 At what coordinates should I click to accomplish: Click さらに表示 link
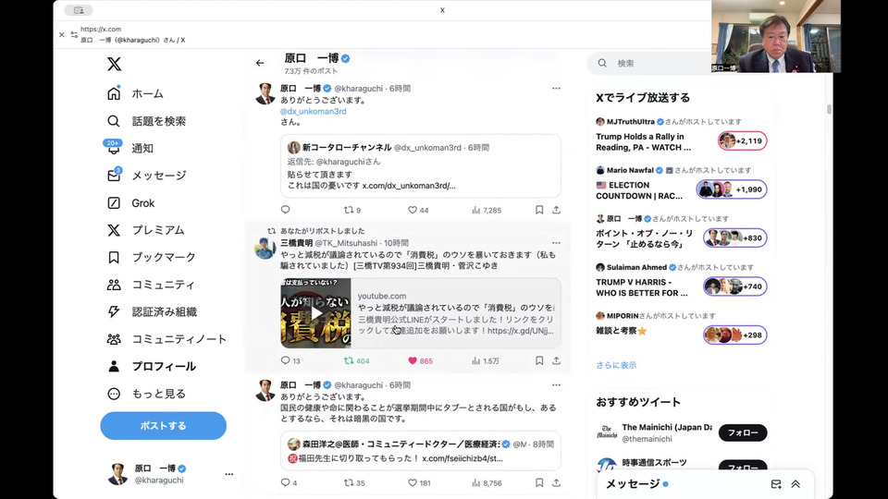click(x=616, y=365)
